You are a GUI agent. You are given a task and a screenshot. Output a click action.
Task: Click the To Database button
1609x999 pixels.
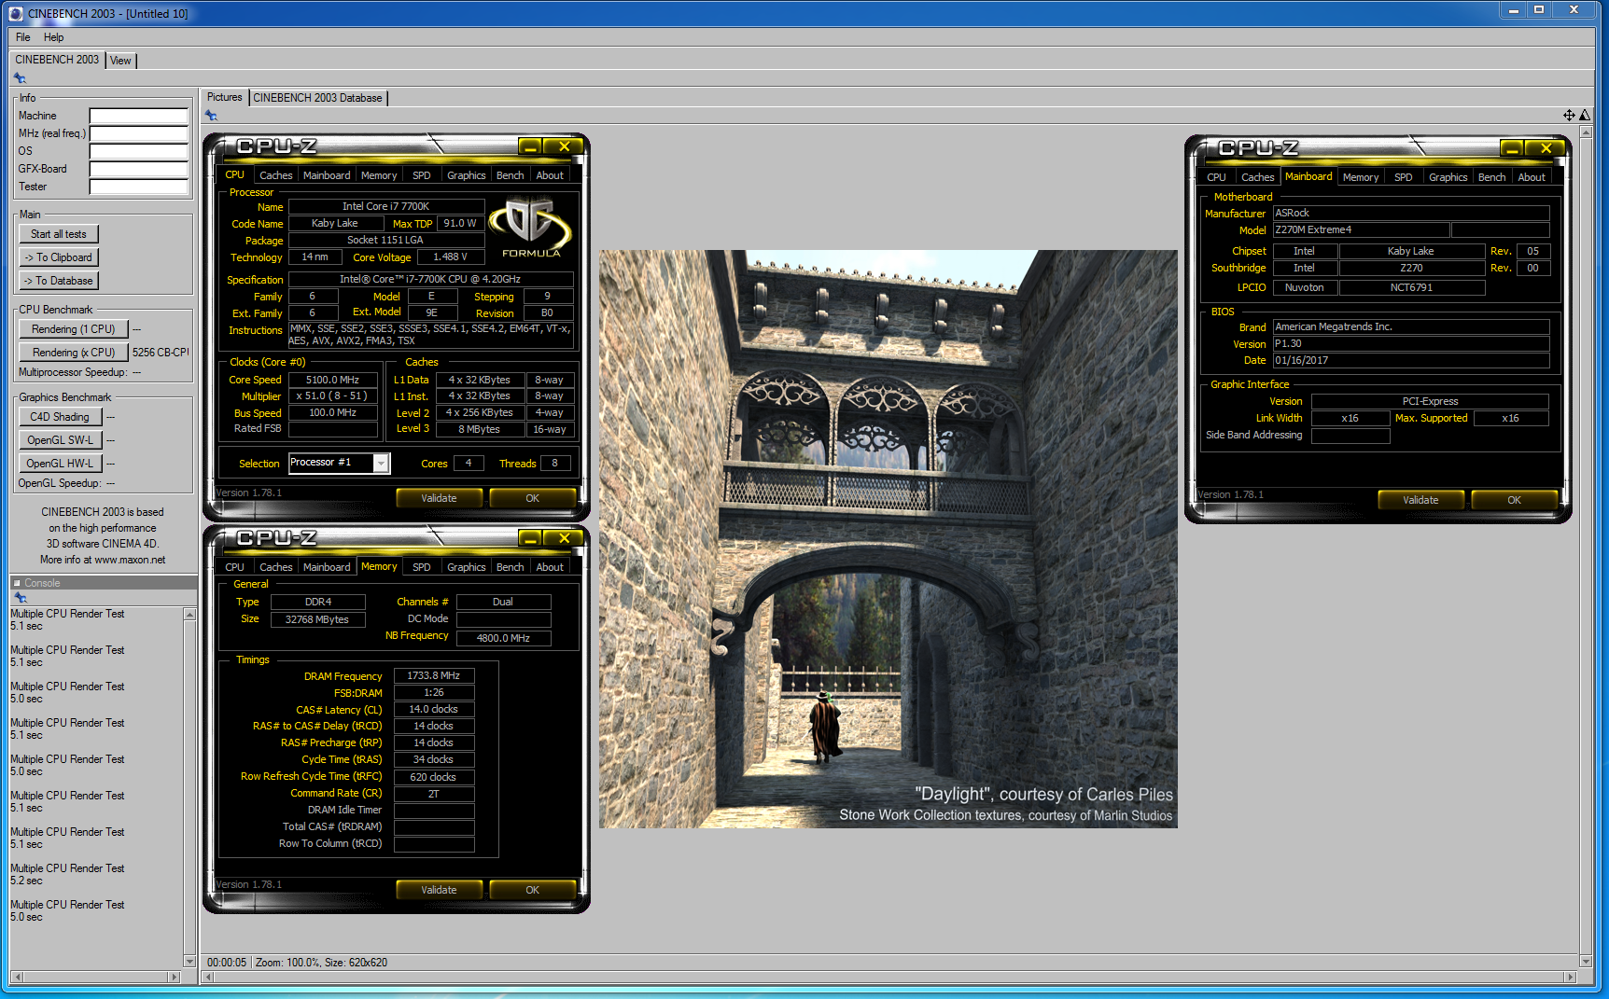point(59,281)
